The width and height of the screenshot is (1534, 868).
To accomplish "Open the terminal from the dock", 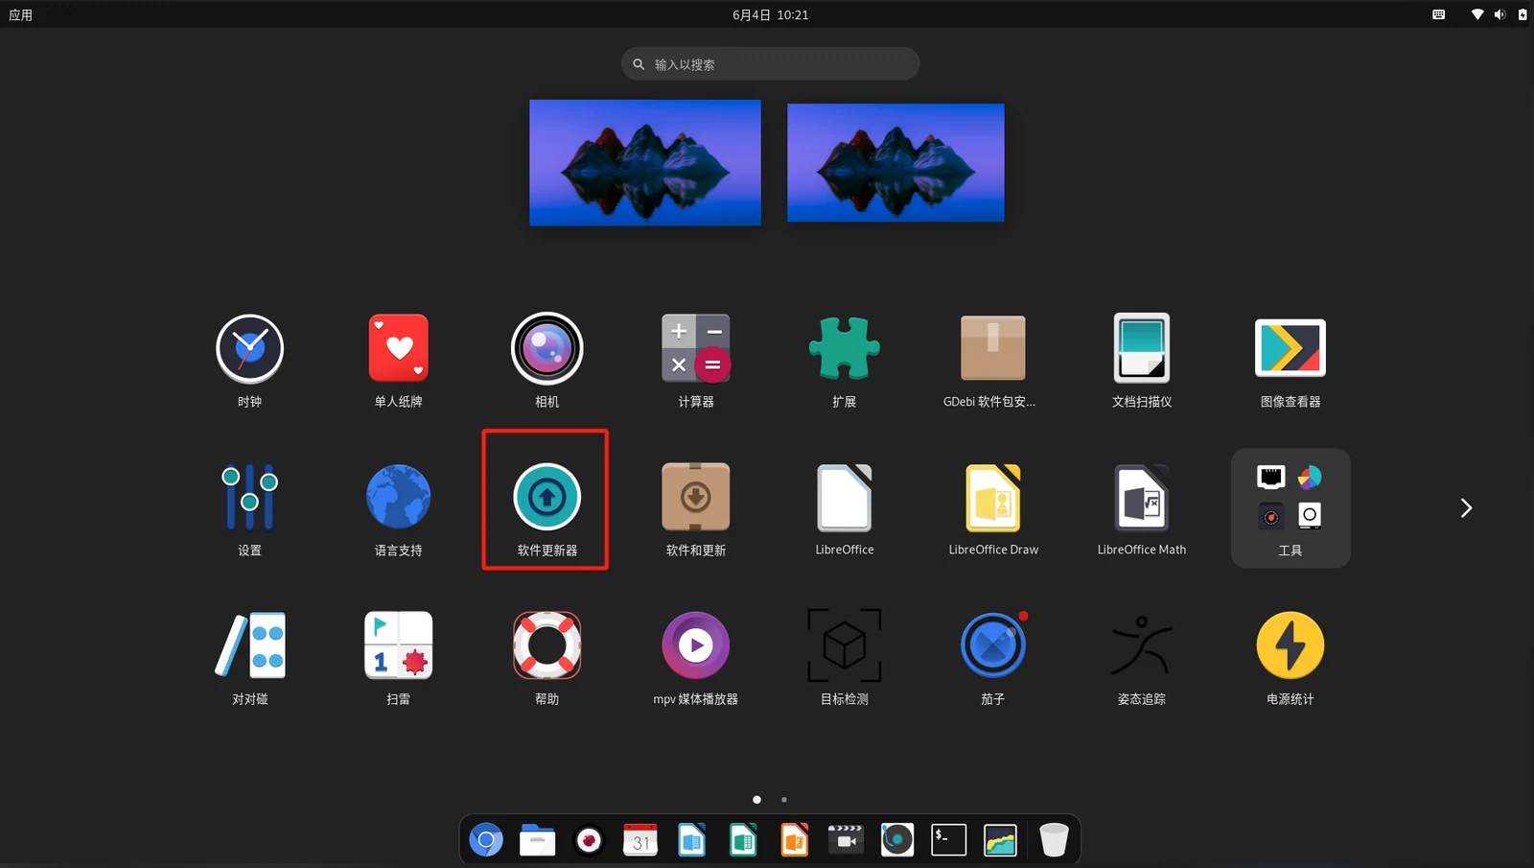I will (x=948, y=840).
